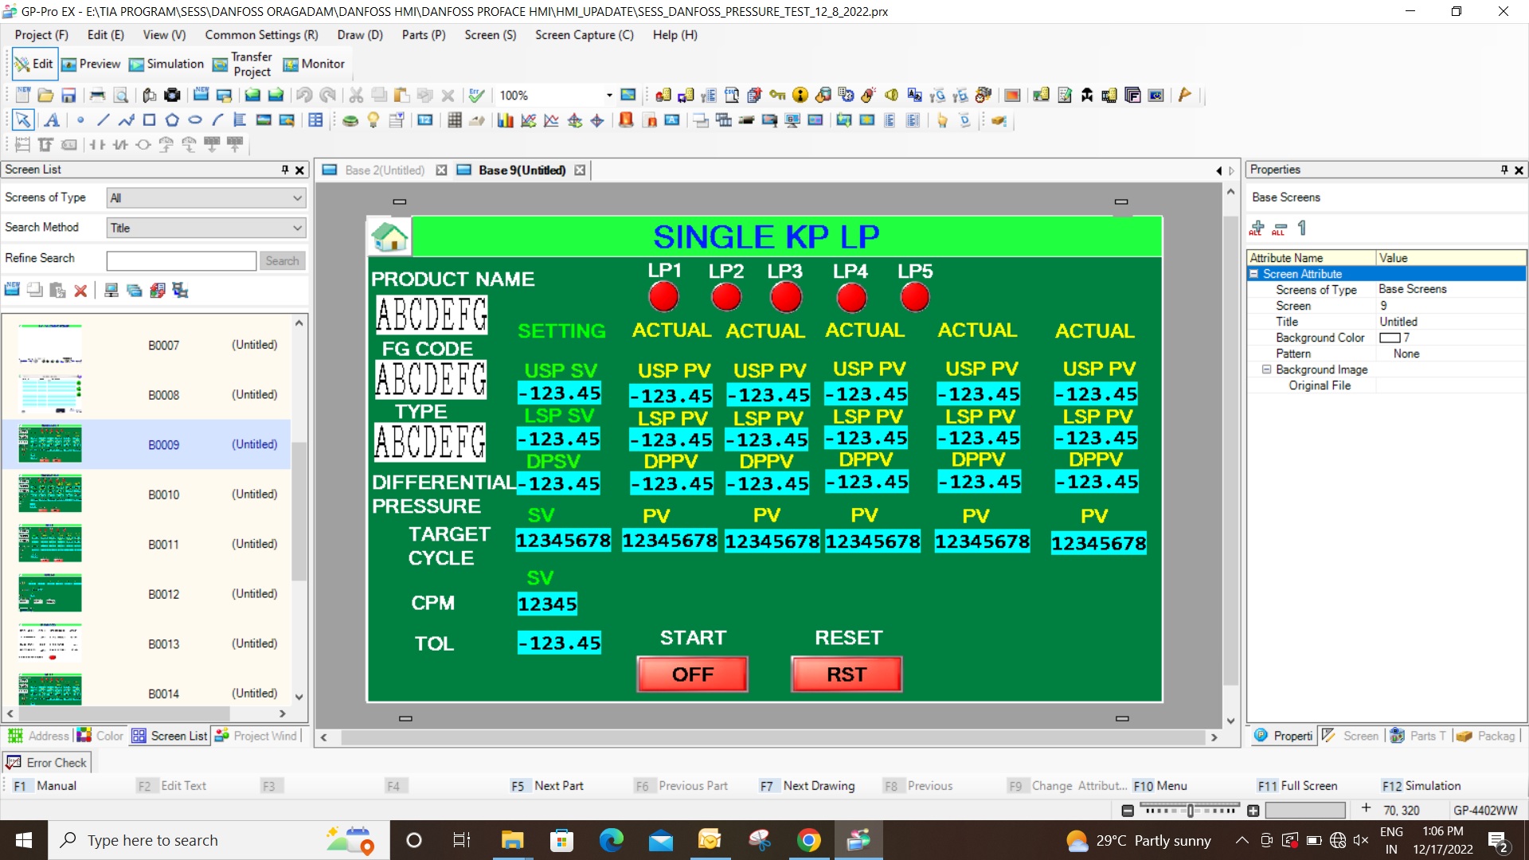Click the Save project icon
Viewport: 1529px width, 860px height.
68,96
